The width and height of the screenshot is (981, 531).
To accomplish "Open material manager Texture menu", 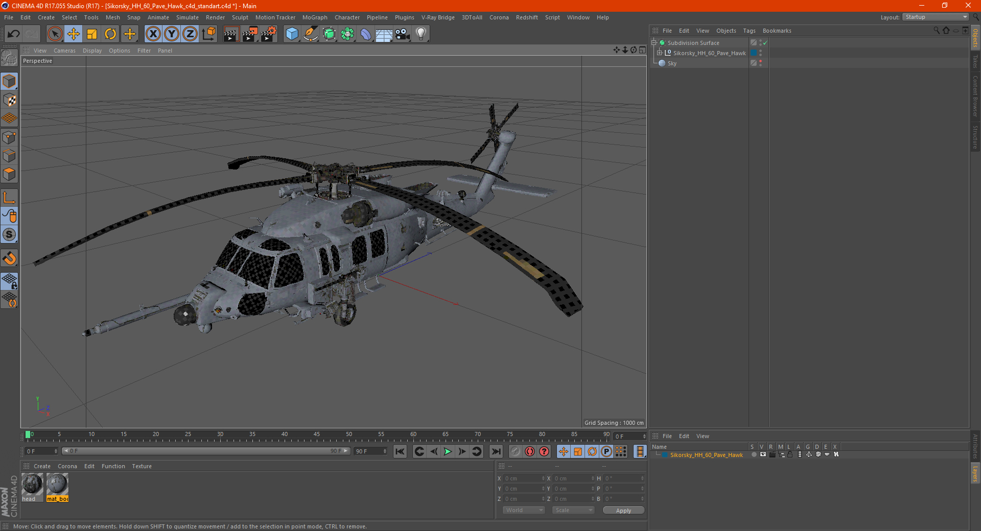I will coord(142,466).
